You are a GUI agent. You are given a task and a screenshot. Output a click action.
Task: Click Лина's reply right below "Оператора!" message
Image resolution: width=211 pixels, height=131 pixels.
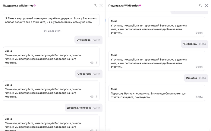click(51, 57)
